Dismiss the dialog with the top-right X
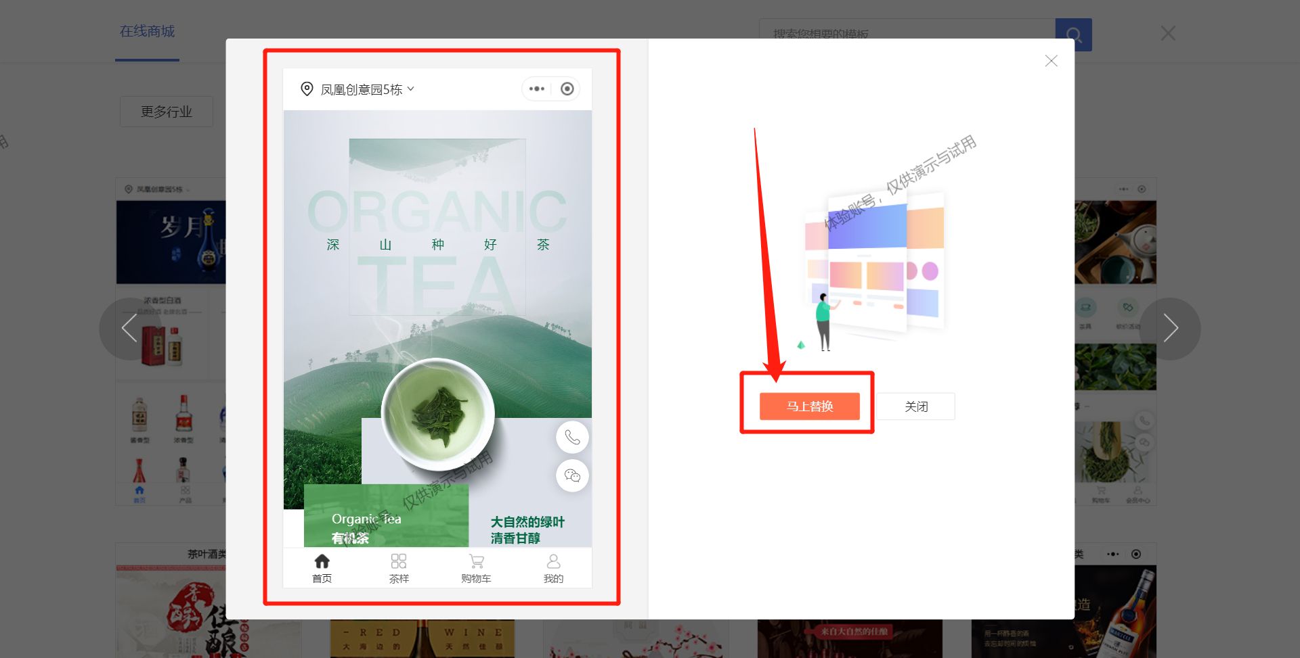 tap(1051, 61)
